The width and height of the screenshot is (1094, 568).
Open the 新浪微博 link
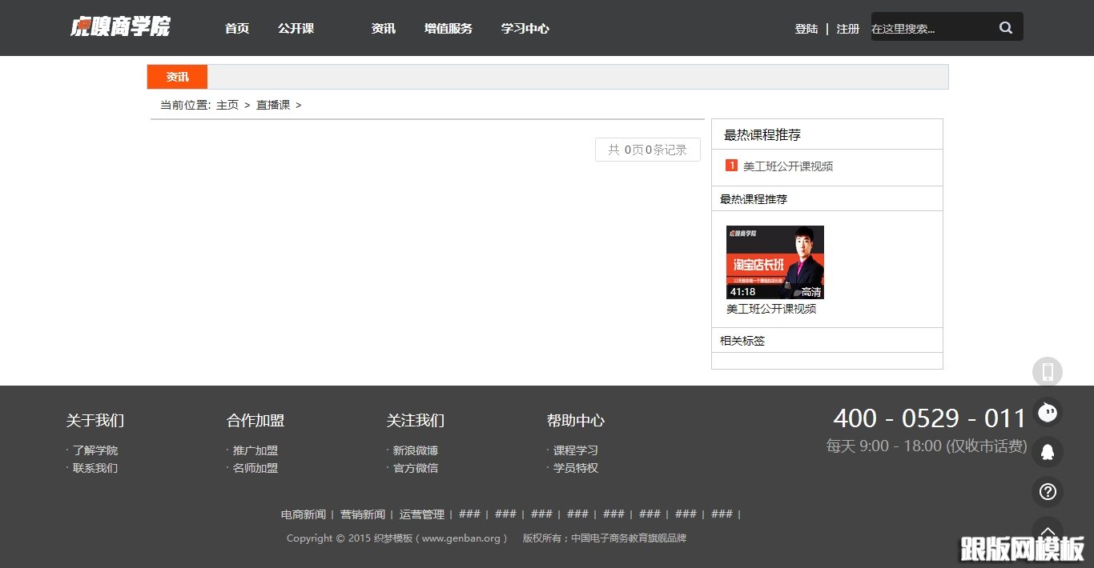[x=414, y=450]
